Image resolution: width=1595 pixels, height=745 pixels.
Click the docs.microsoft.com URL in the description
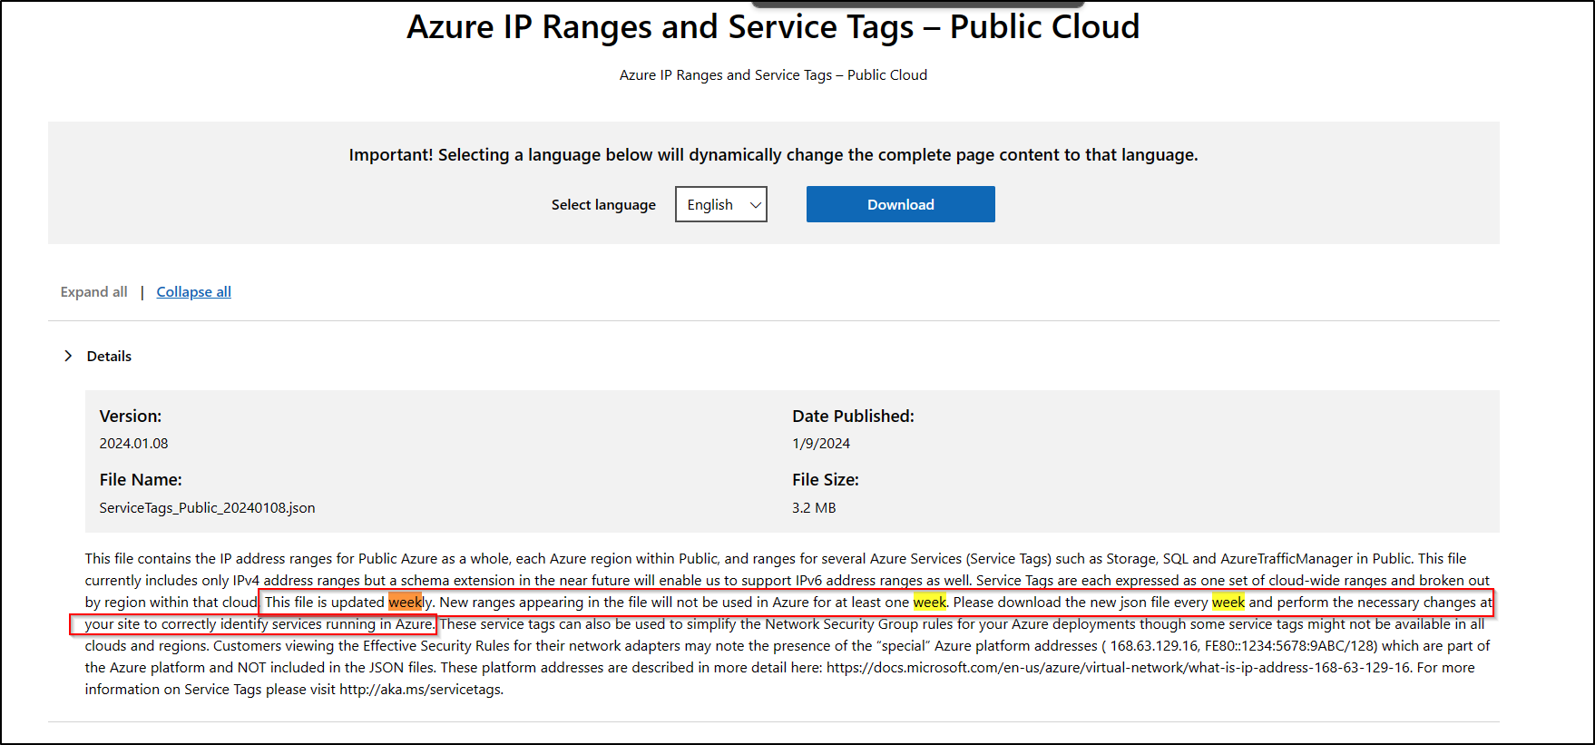tap(1119, 667)
